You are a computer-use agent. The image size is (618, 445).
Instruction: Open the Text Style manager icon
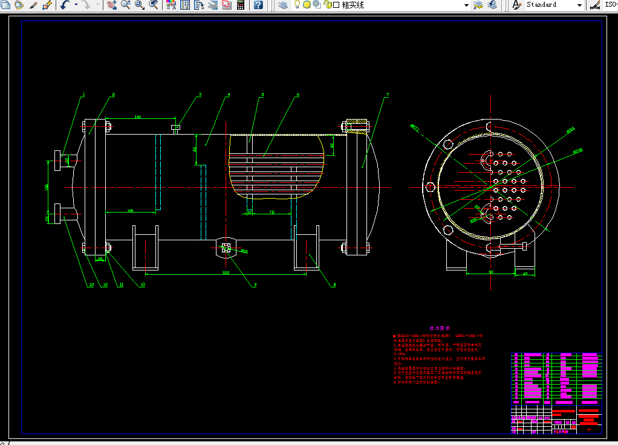pos(516,5)
